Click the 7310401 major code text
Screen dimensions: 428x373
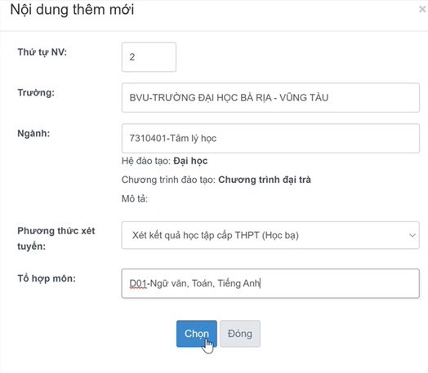148,138
